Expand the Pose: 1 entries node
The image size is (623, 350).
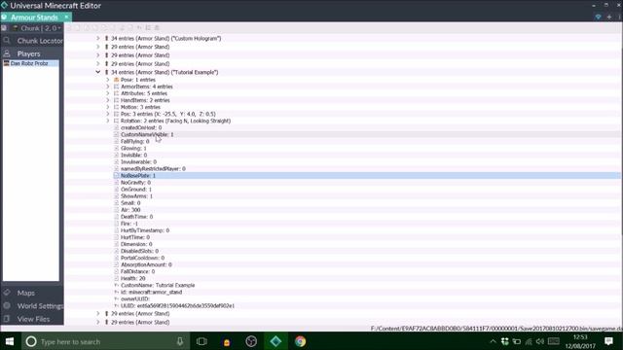pyautogui.click(x=108, y=80)
